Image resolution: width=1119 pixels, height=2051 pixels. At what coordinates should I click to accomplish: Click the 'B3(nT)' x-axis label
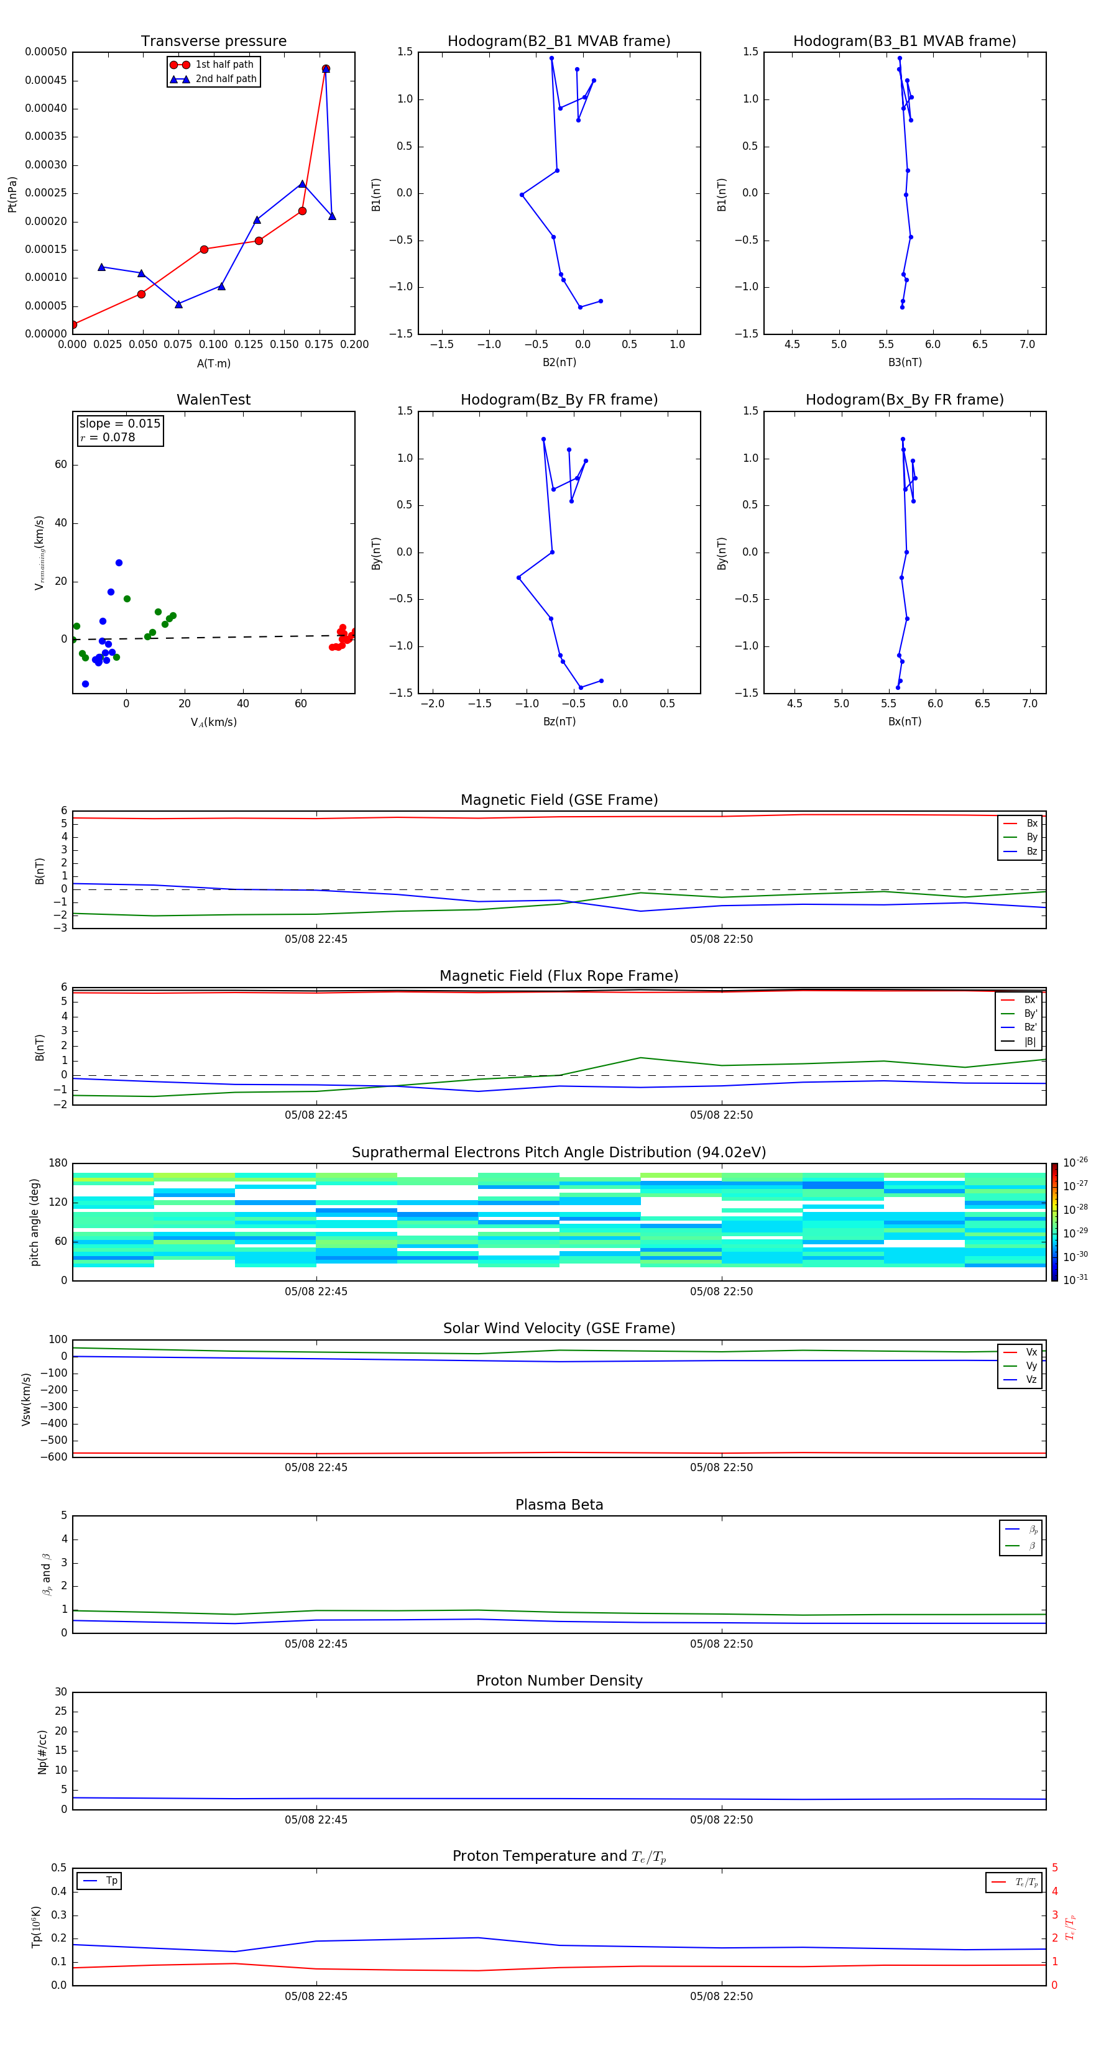(x=905, y=362)
